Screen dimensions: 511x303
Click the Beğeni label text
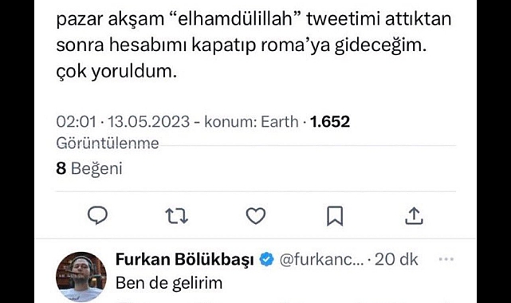96,169
